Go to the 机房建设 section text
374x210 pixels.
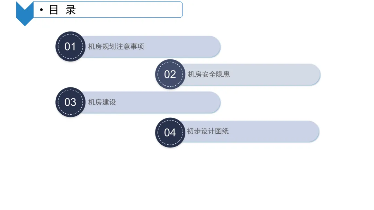(x=102, y=102)
